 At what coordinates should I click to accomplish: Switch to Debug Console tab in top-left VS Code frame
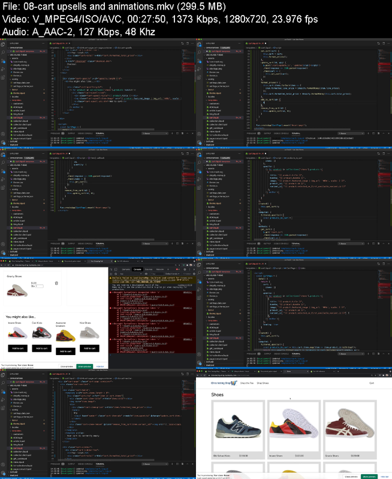tap(85, 134)
